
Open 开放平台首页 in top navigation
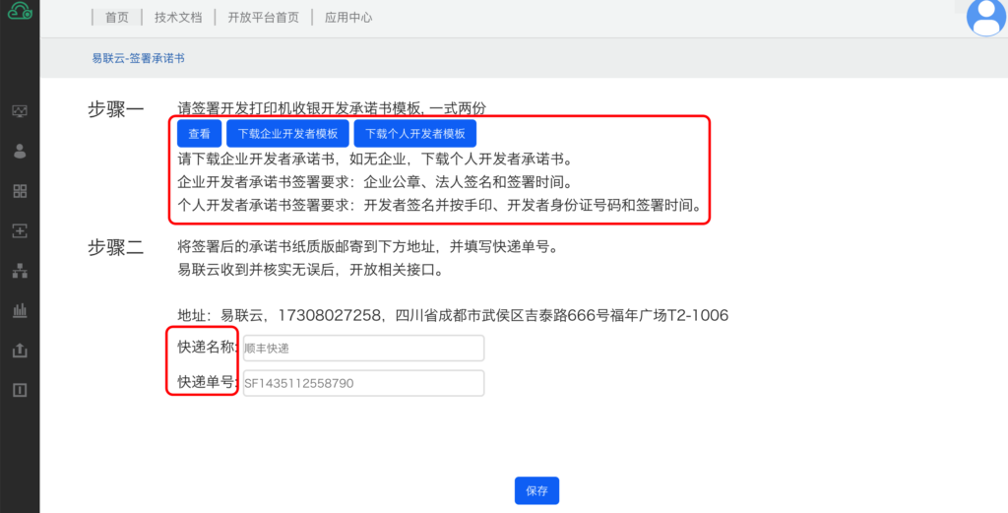tap(264, 18)
